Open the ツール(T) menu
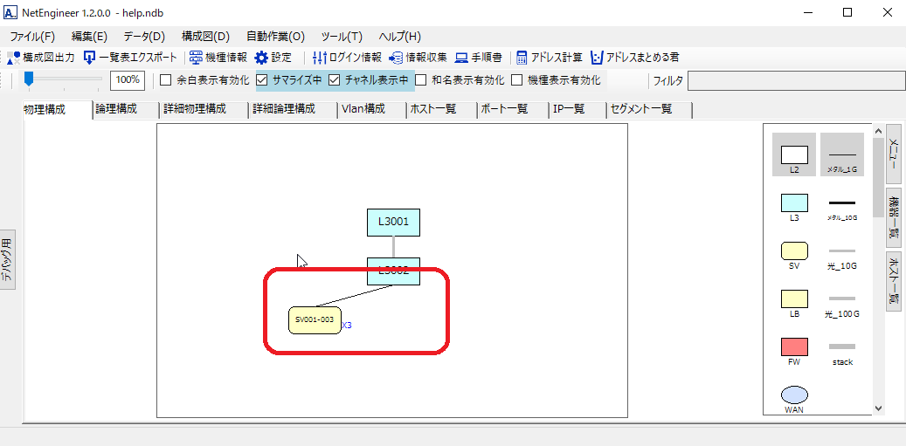The width and height of the screenshot is (906, 446). [342, 37]
